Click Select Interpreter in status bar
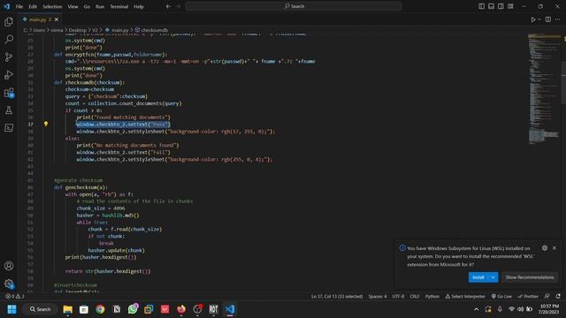 click(465, 297)
